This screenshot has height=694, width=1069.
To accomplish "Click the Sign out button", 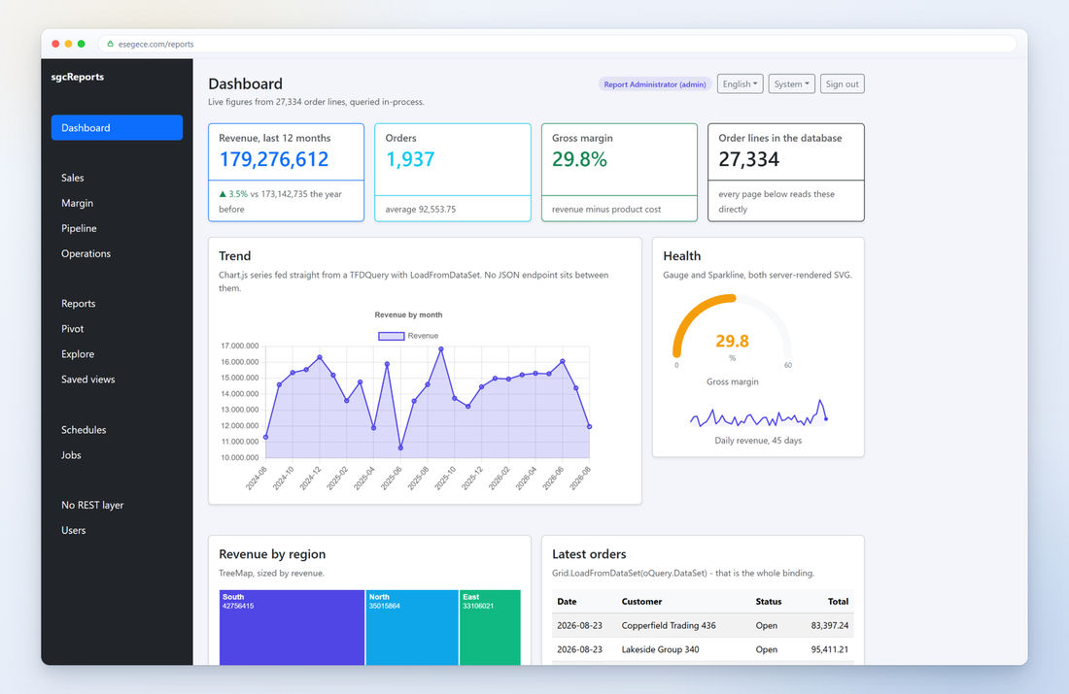I will [842, 83].
